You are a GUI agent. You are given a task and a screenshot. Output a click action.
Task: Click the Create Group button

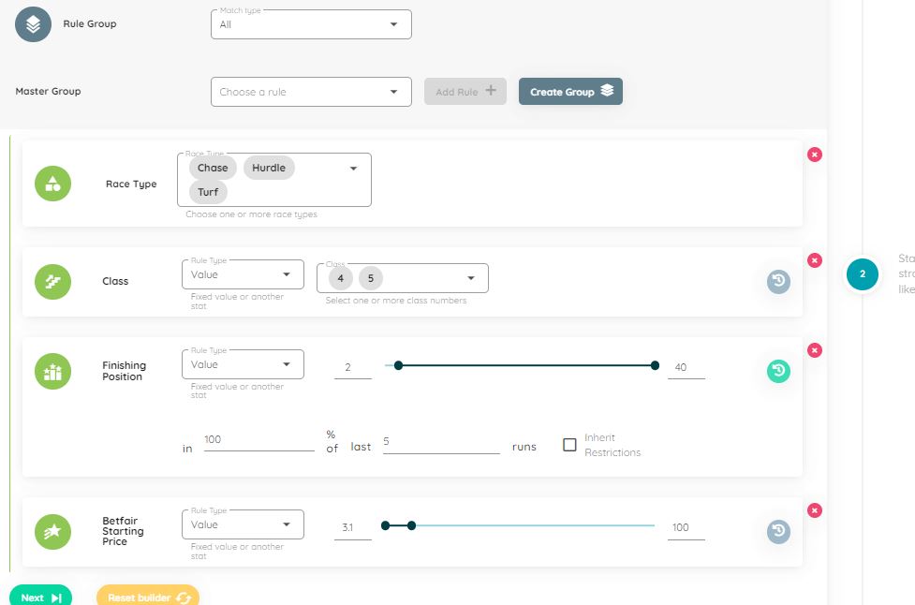(x=570, y=92)
